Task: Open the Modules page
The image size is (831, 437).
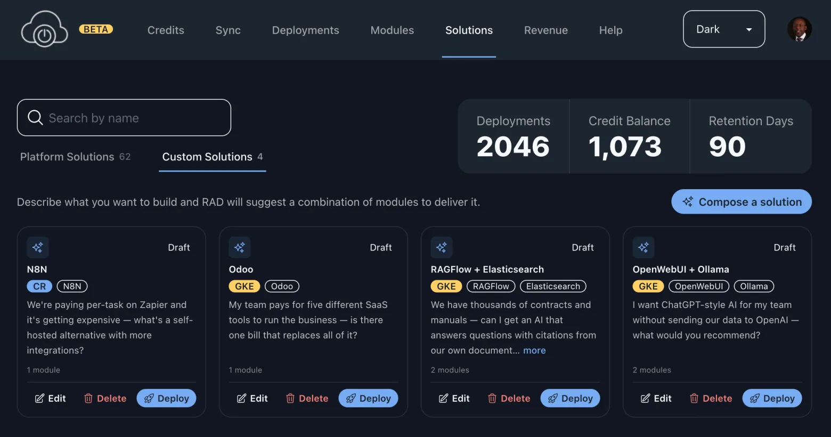Action: coord(392,30)
